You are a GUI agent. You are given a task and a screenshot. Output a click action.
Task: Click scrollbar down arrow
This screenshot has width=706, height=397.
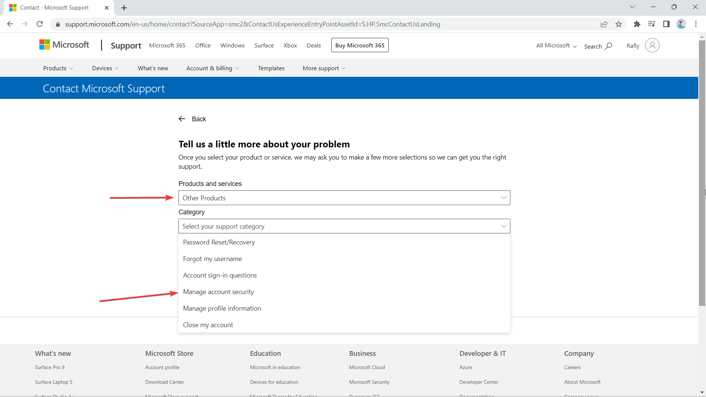click(702, 392)
